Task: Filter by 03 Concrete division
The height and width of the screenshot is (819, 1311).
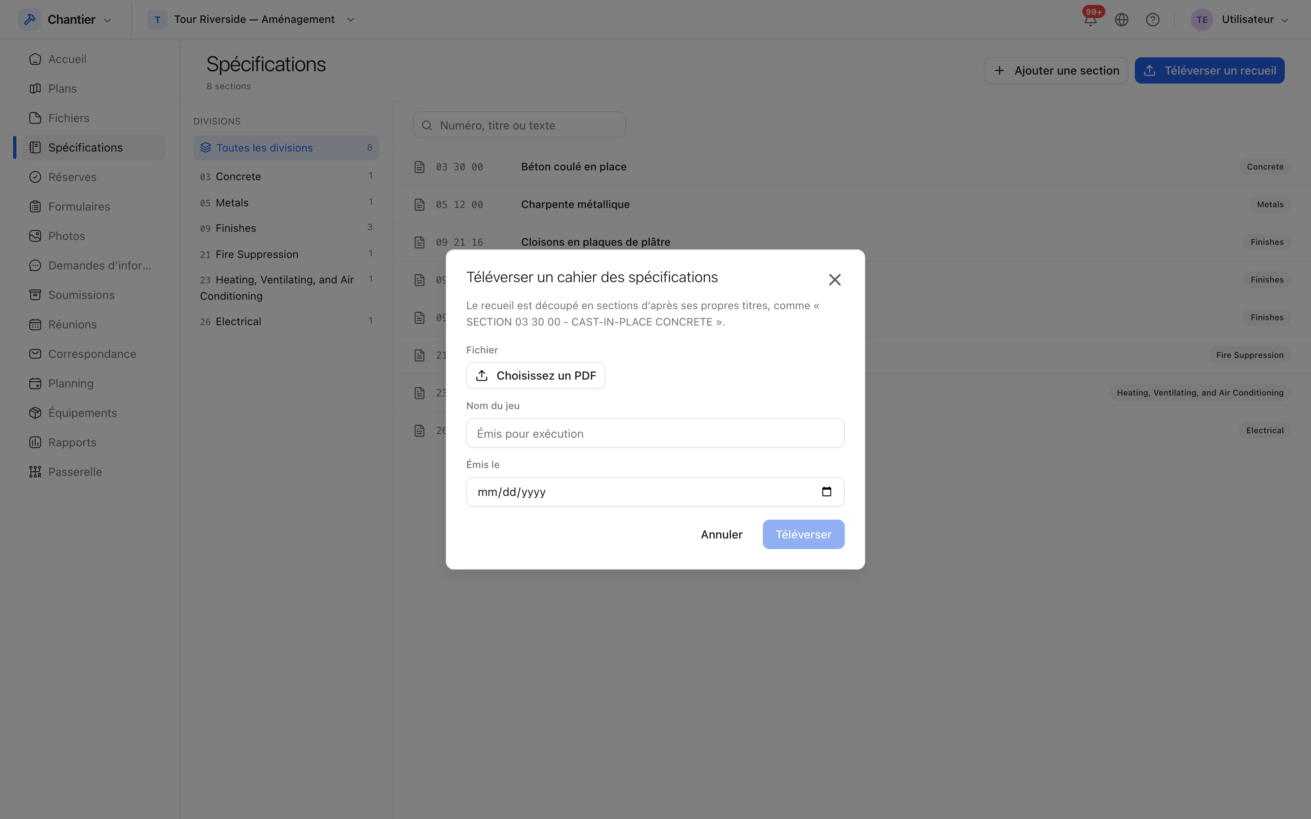Action: pos(286,176)
